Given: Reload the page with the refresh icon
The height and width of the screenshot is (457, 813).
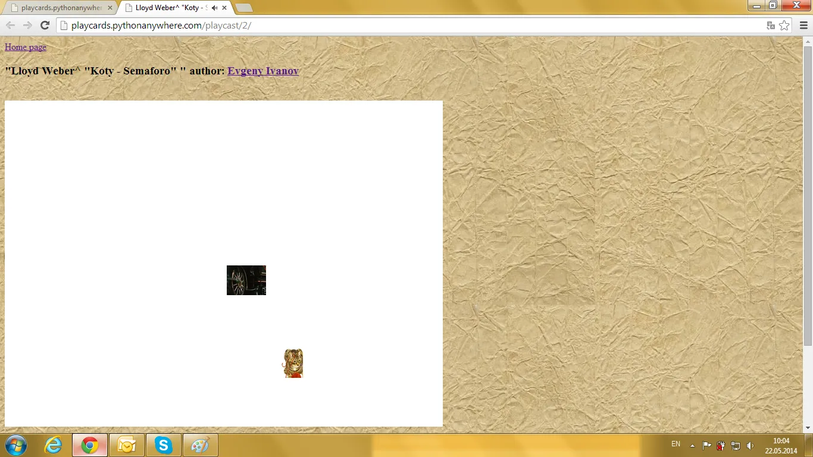Looking at the screenshot, I should [x=44, y=25].
